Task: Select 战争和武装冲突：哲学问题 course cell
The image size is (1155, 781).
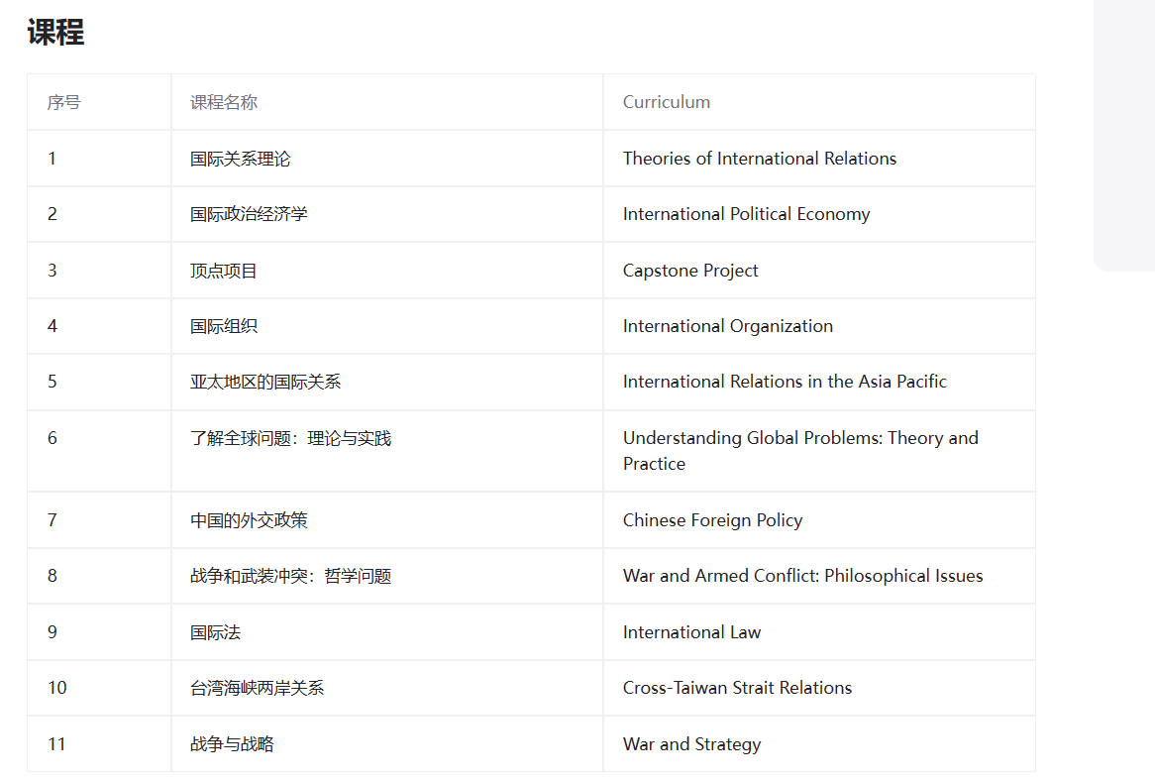Action: tap(290, 576)
